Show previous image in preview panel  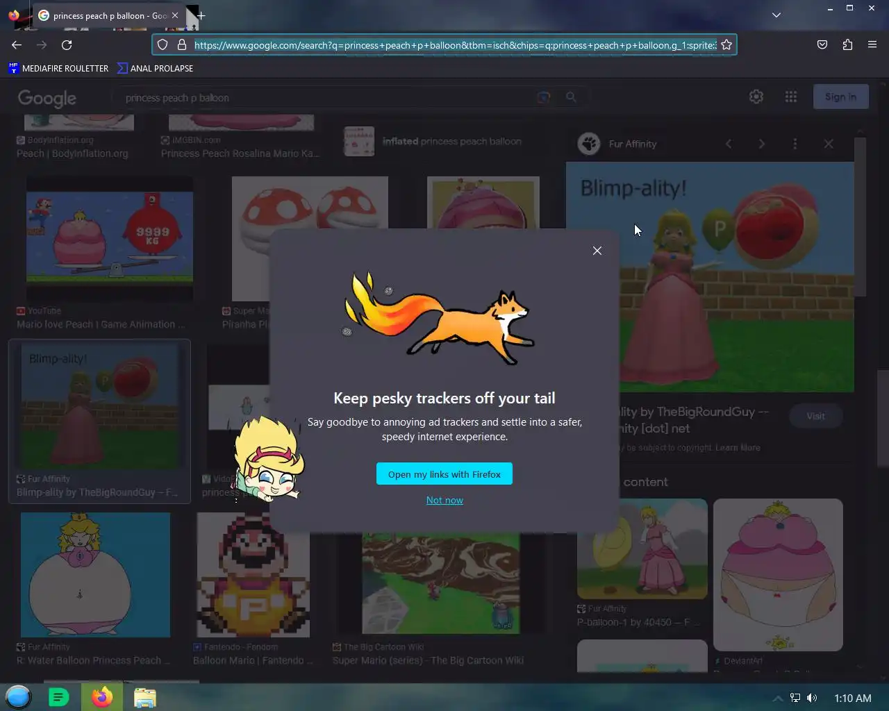point(729,144)
